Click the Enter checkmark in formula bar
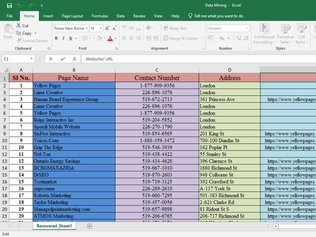This screenshot has width=316, height=237. (x=63, y=59)
